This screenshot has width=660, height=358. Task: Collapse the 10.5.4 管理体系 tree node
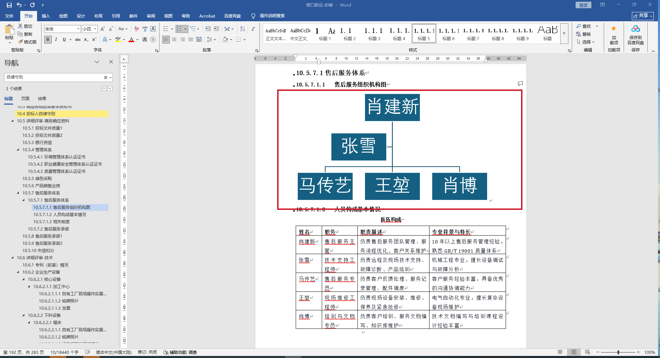(x=18, y=150)
